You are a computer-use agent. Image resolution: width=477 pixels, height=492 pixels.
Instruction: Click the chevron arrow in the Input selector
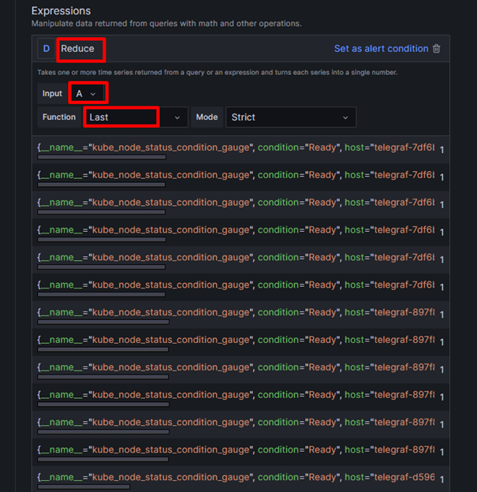(94, 94)
